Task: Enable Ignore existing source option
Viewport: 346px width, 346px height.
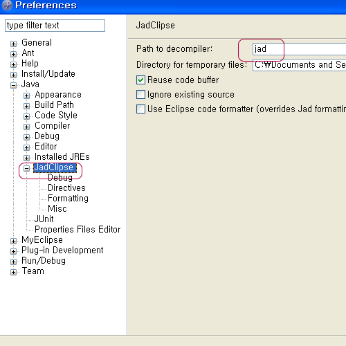Action: click(x=140, y=95)
